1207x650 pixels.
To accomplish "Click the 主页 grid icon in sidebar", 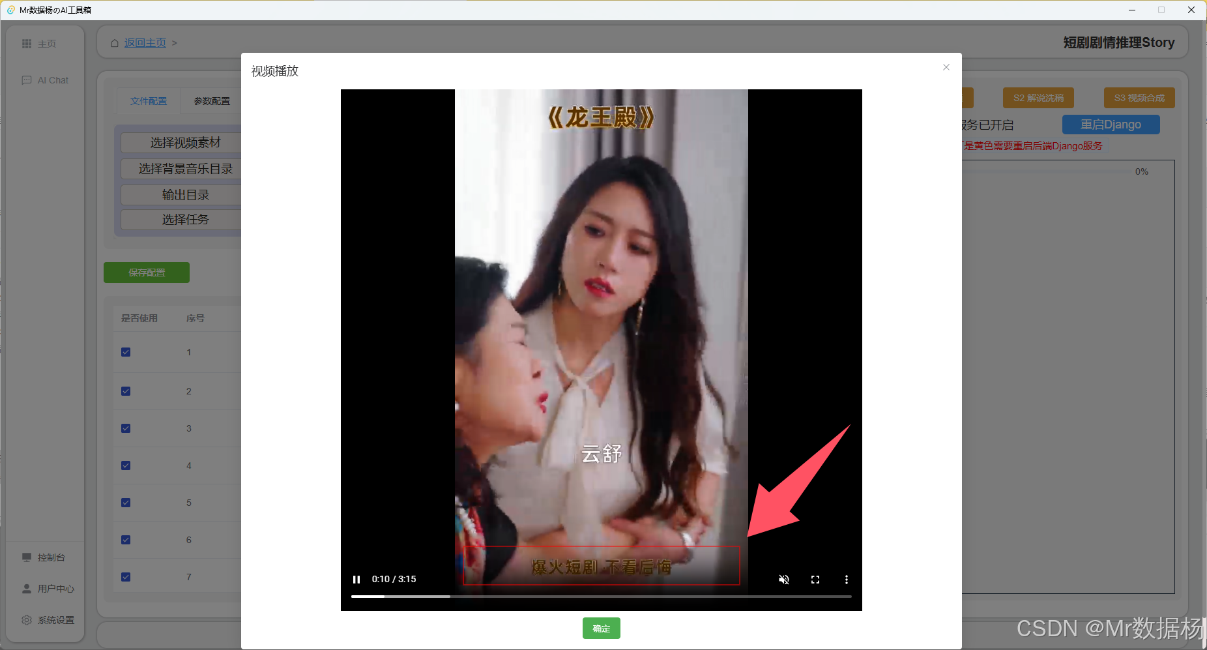I will click(27, 44).
